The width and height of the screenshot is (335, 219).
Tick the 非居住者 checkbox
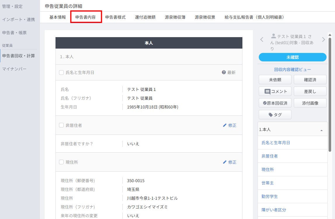[61, 125]
